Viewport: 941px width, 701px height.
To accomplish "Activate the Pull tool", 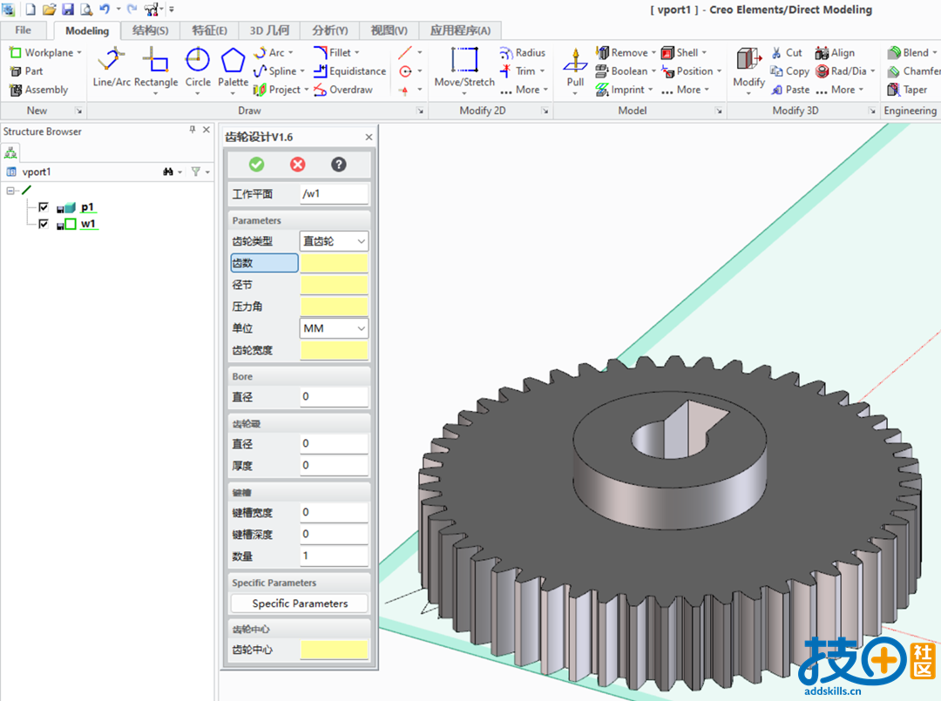I will [x=575, y=68].
